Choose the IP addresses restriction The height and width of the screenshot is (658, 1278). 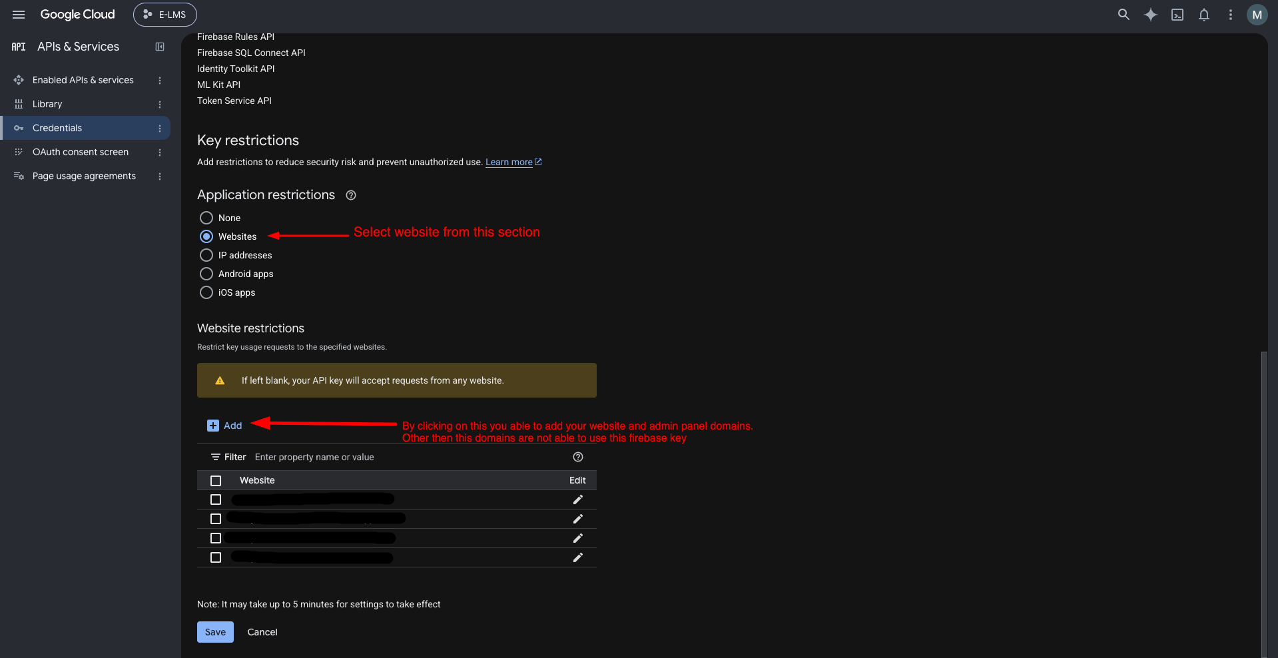[x=206, y=255]
